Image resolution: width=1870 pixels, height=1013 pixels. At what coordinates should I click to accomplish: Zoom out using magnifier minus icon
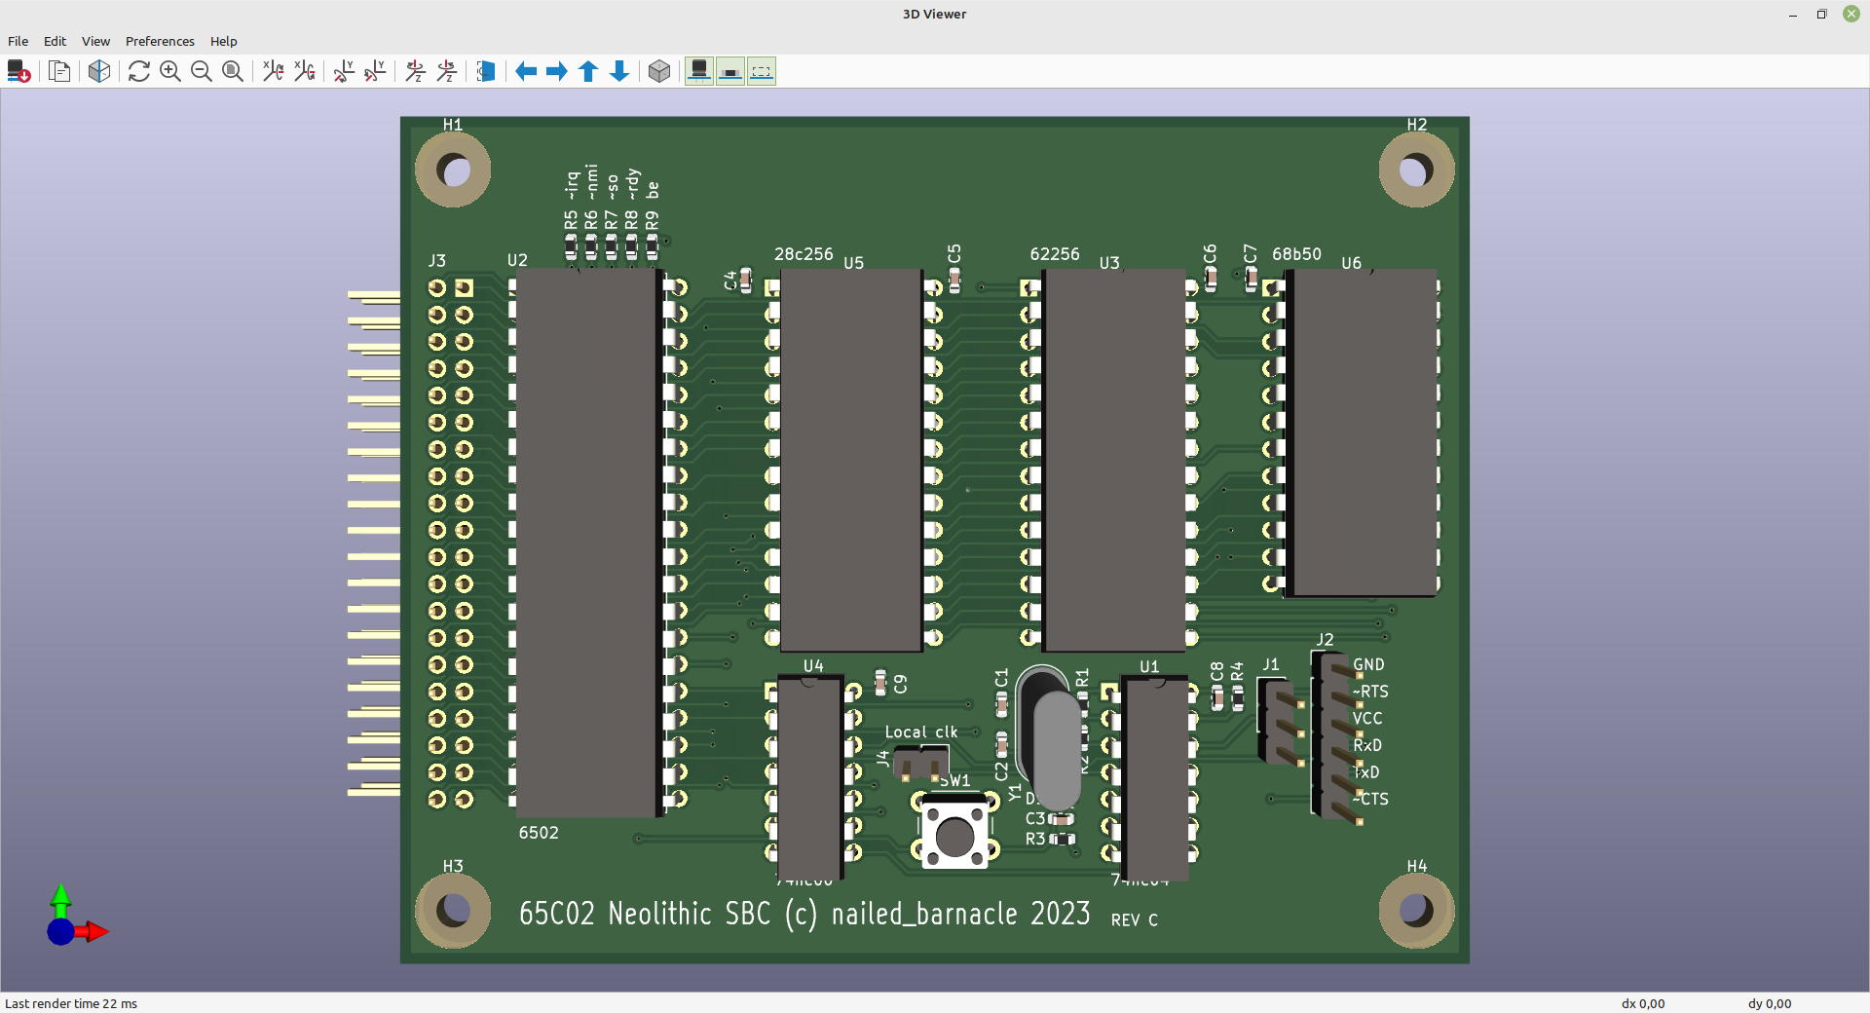202,71
